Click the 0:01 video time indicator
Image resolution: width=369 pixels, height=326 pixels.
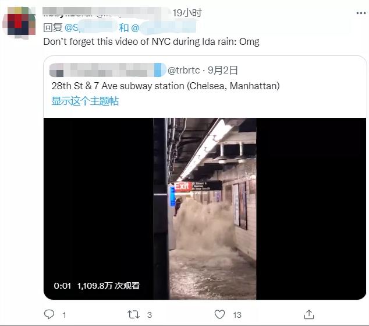(62, 286)
